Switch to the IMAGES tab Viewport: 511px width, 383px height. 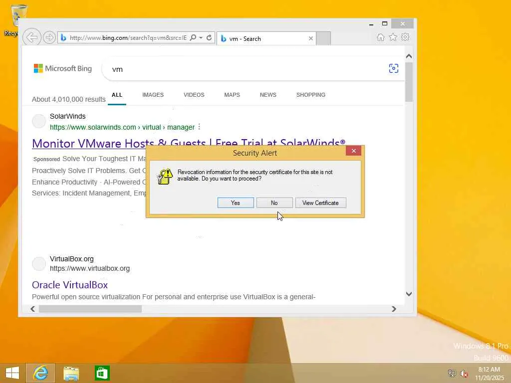pos(153,95)
